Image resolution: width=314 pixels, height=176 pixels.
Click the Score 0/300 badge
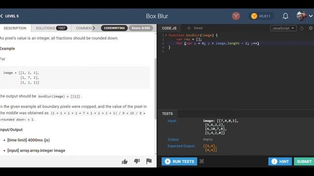(141, 28)
